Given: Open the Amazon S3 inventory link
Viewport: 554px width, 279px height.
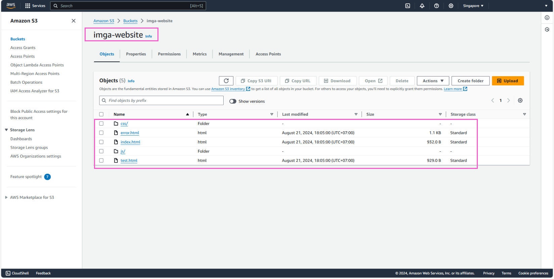Looking at the screenshot, I should (x=228, y=89).
